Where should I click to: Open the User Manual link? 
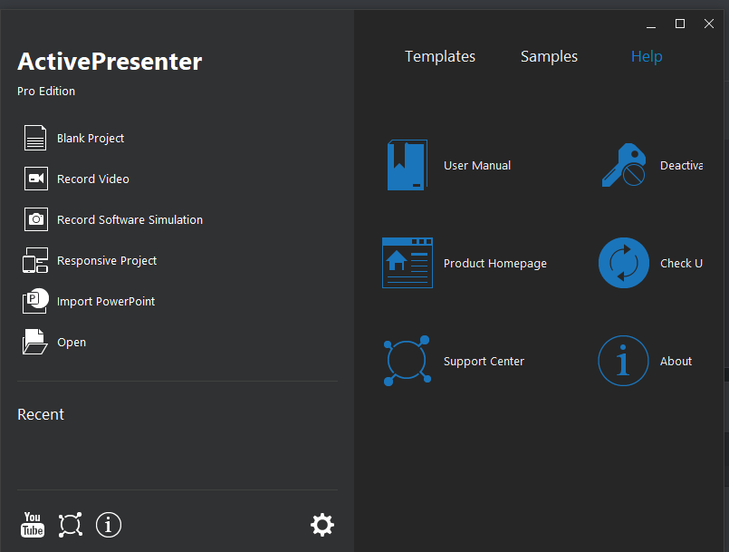[x=477, y=165]
